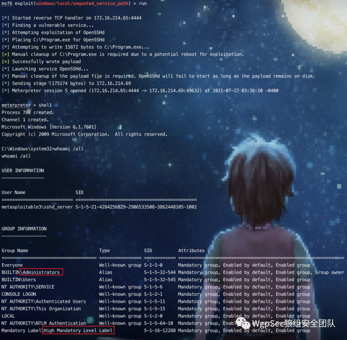347x340 pixels.
Task: Click 'Meterpreter session 5 opened' line
Action: coord(140,91)
